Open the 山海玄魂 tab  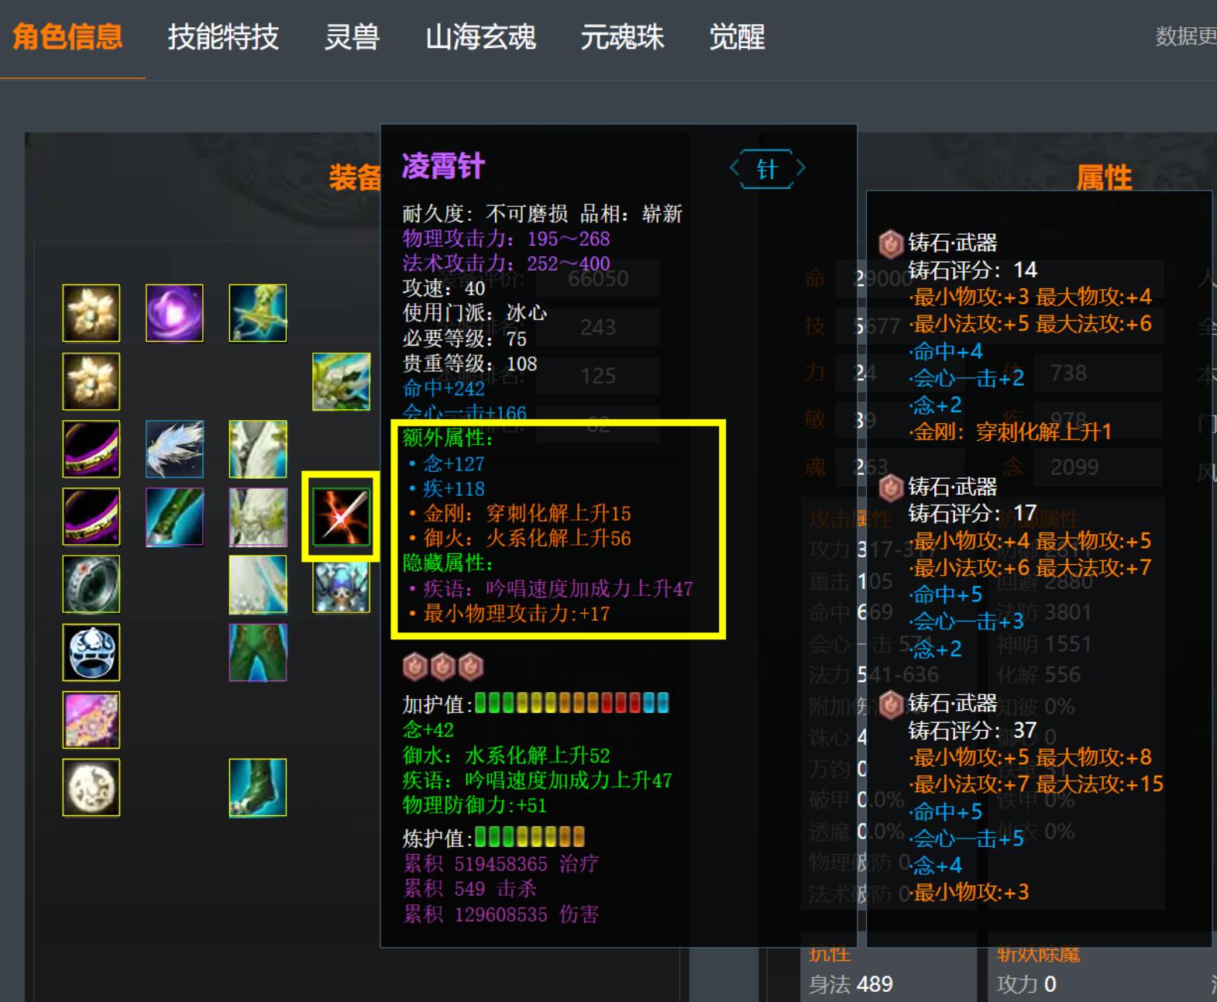pyautogui.click(x=480, y=36)
